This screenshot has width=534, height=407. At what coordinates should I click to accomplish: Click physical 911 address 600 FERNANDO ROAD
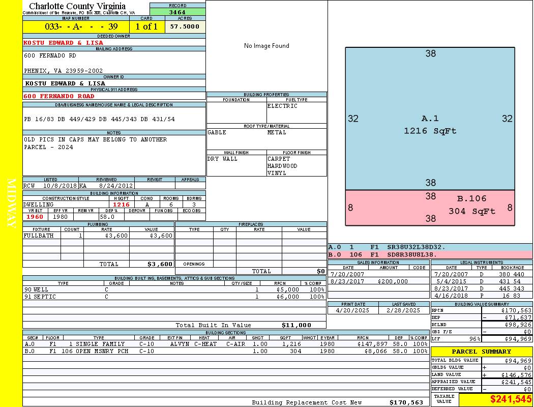58,96
